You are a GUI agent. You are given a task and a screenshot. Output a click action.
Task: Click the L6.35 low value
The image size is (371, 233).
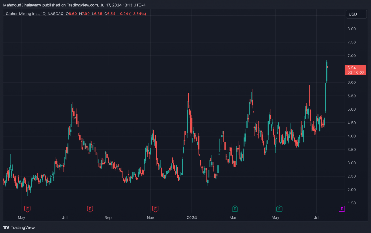[x=97, y=14]
